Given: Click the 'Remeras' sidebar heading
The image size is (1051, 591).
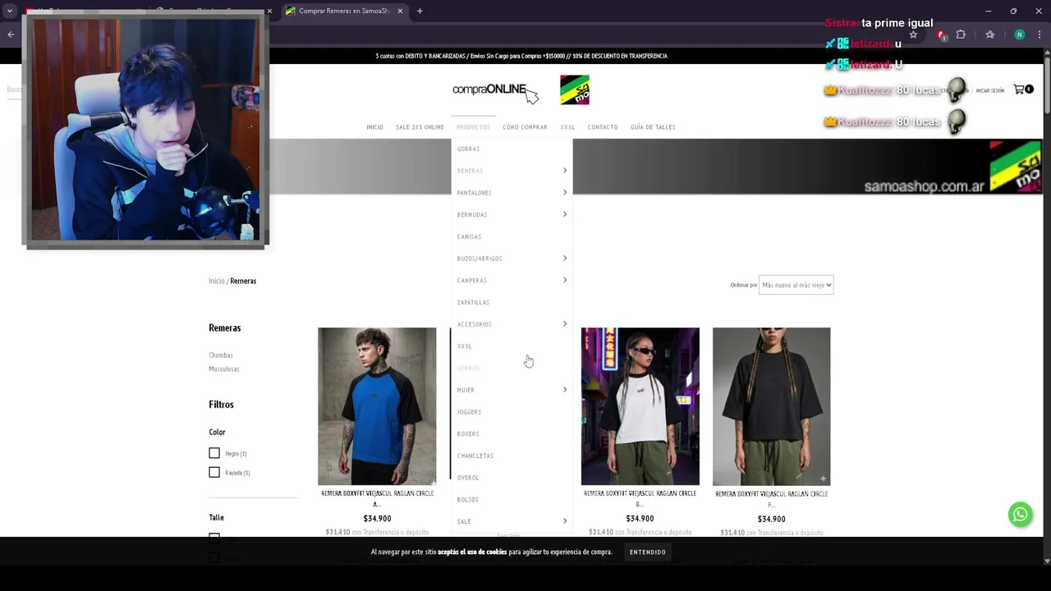Looking at the screenshot, I should click(224, 328).
